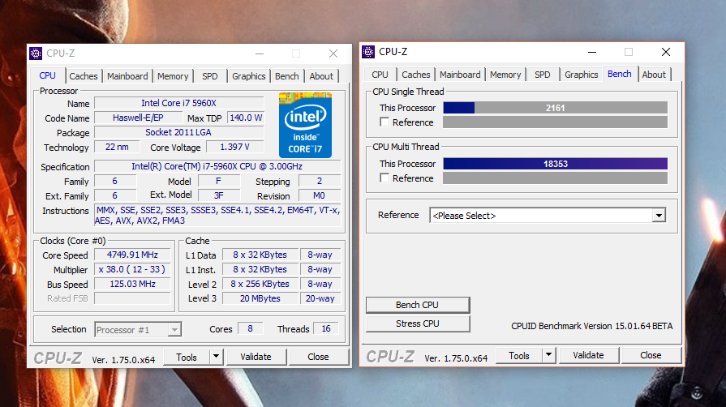726x407 pixels.
Task: Click the CPU-Z app icon in right window title bar
Action: (368, 52)
